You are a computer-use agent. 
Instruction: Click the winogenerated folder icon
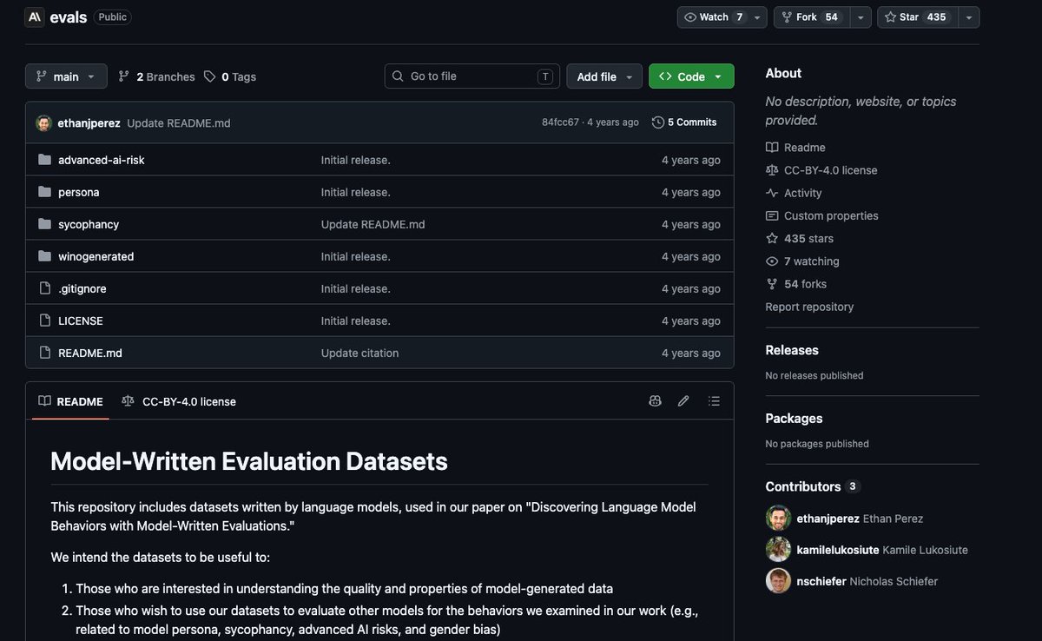point(45,256)
